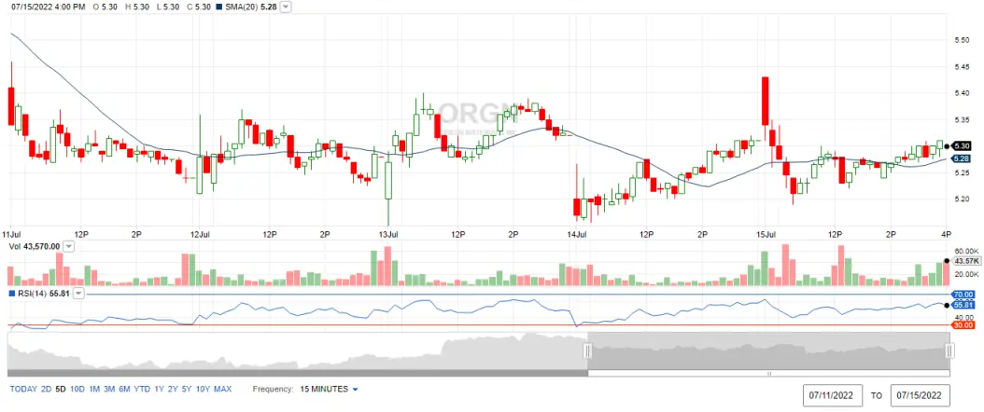Click the RSI(14) blue color square
The width and height of the screenshot is (984, 412).
coord(12,293)
